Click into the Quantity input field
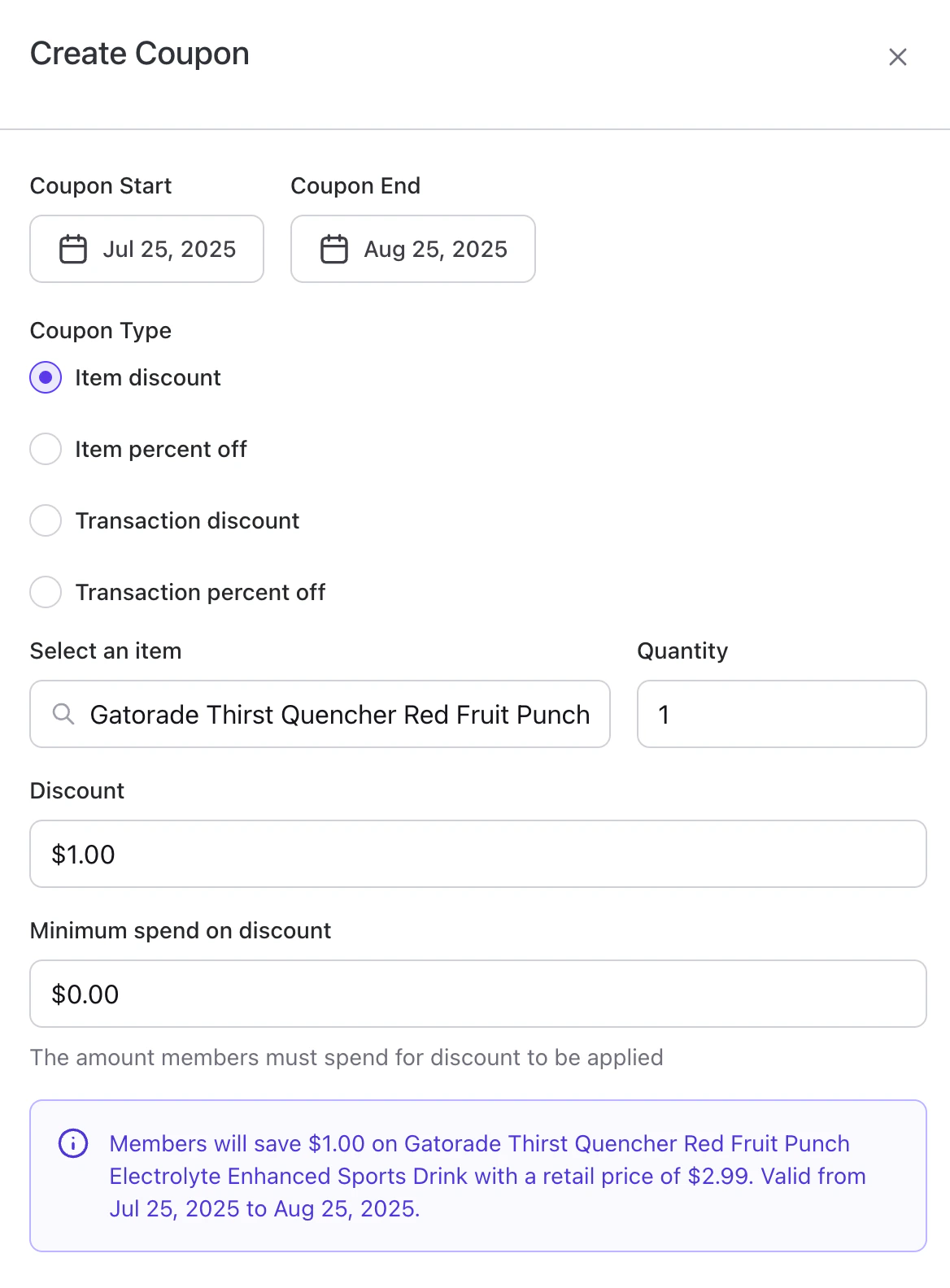The height and width of the screenshot is (1288, 950). (781, 714)
